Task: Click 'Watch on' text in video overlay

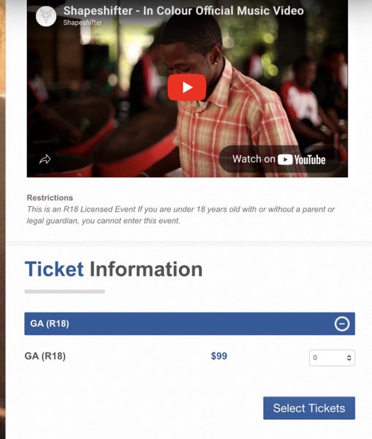Action: point(254,159)
